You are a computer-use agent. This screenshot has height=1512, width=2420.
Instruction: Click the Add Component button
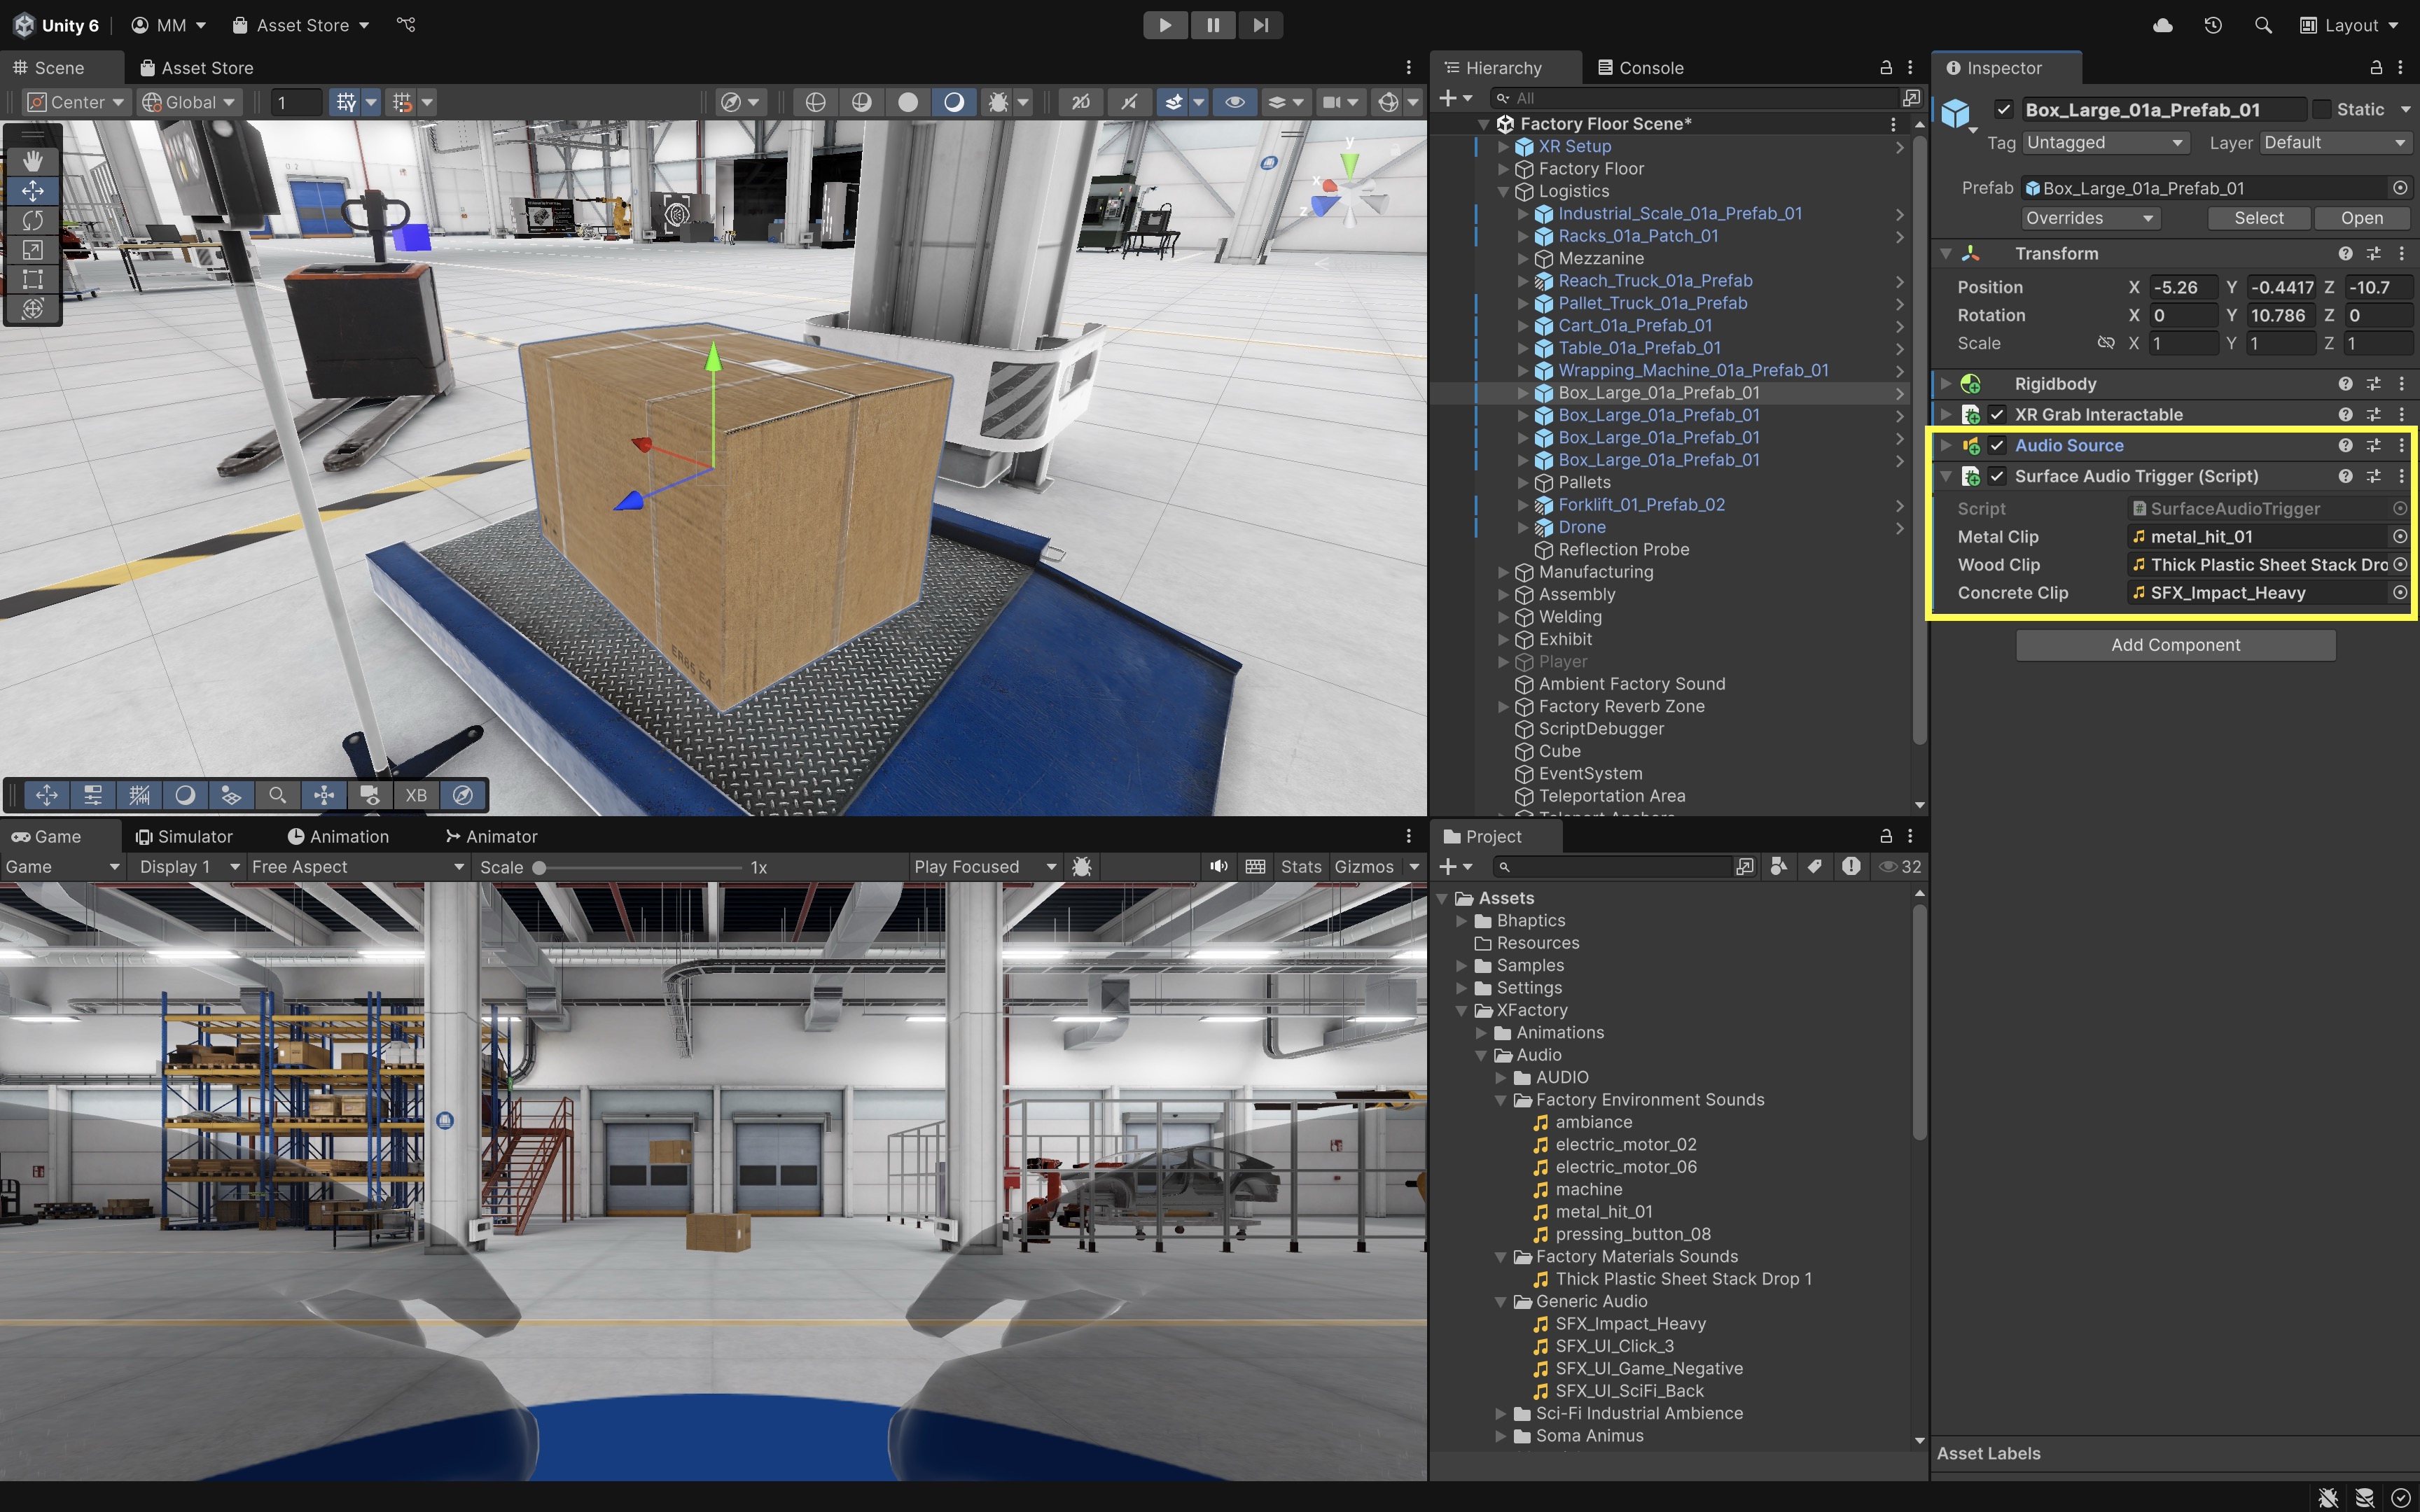pyautogui.click(x=2175, y=645)
